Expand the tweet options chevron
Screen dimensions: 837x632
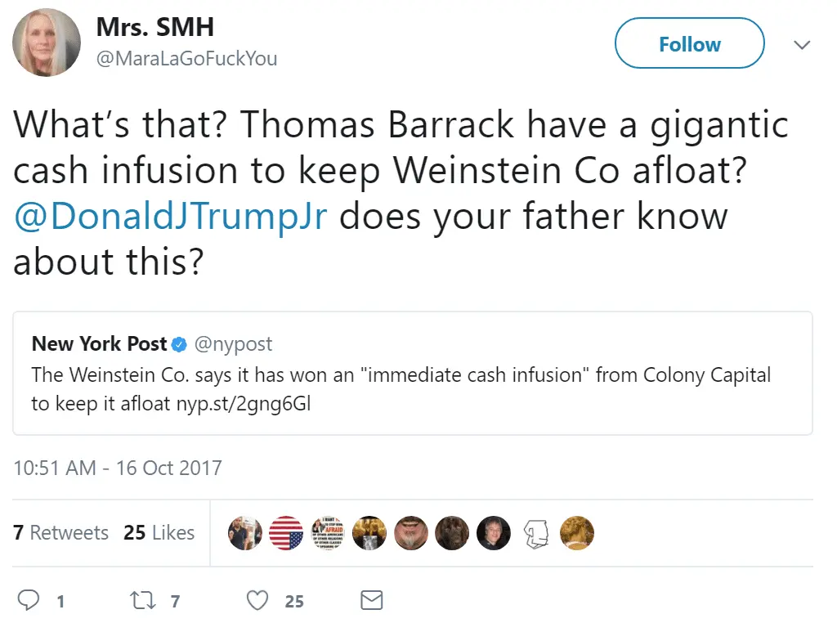point(802,44)
